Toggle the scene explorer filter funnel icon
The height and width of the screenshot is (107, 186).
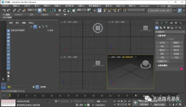35,27
